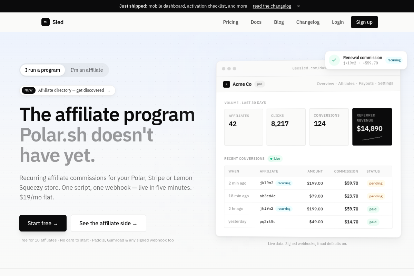
Task: Click the Clicks stat card showing 8,217
Action: (286, 127)
